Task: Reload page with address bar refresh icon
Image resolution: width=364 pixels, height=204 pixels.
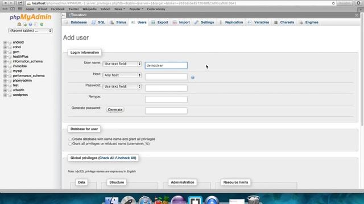Action: tap(333, 3)
